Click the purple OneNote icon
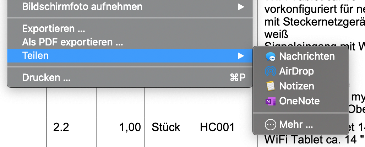The height and width of the screenshot is (147, 365). [x=271, y=101]
